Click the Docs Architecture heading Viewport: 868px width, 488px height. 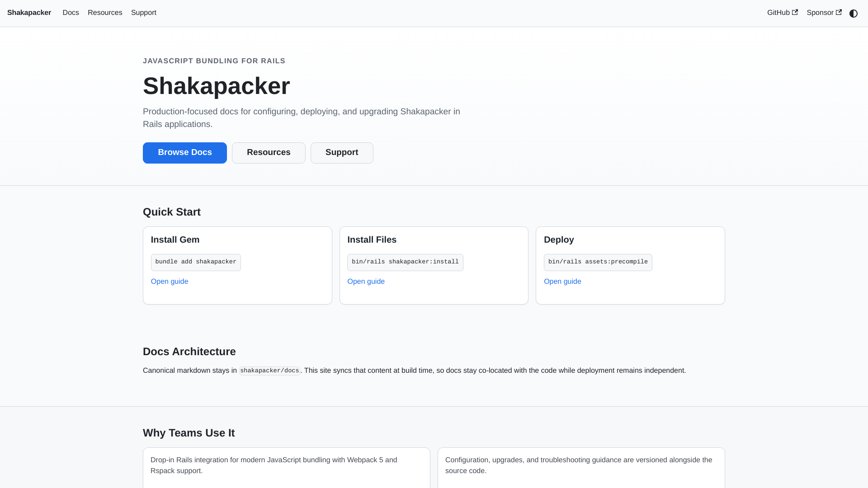pos(189,352)
